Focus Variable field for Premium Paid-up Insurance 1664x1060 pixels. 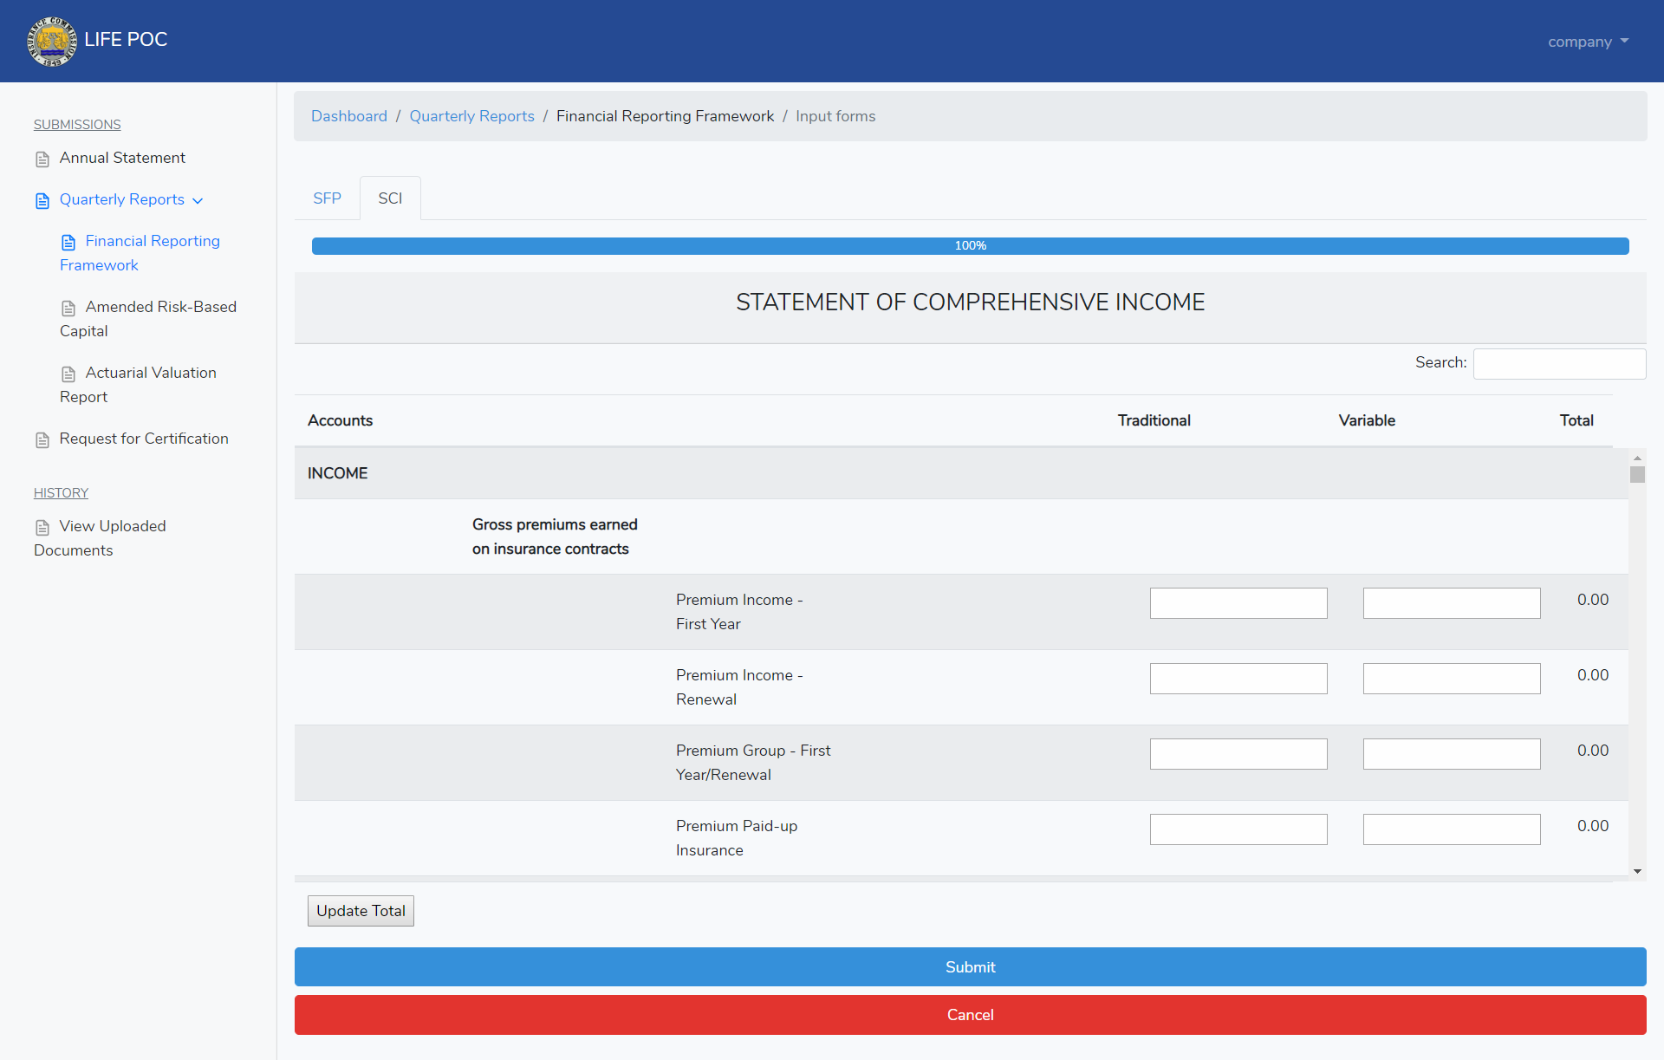1452,829
